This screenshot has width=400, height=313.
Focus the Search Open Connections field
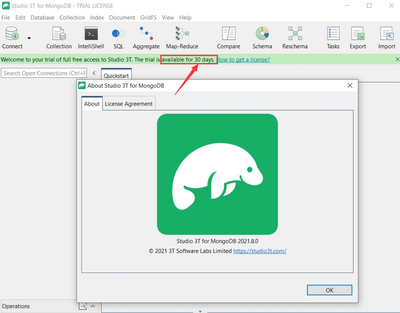click(44, 73)
